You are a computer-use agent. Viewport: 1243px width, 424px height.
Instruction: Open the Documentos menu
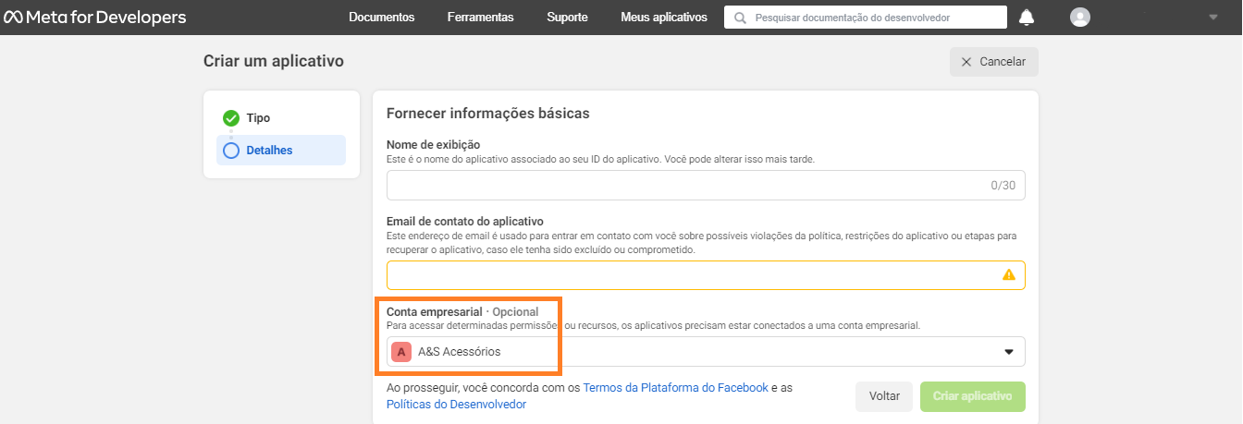pyautogui.click(x=382, y=18)
